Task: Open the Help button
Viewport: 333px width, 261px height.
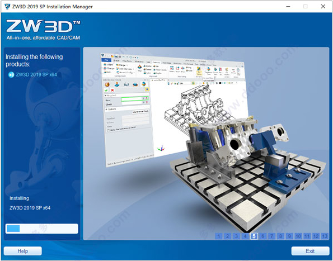Action: [23, 251]
